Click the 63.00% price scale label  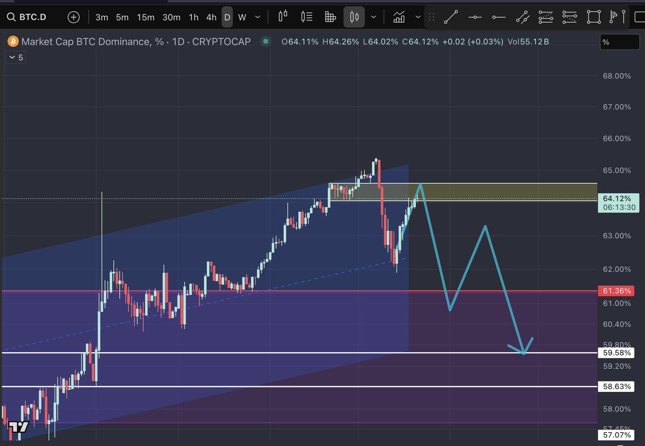coord(617,236)
